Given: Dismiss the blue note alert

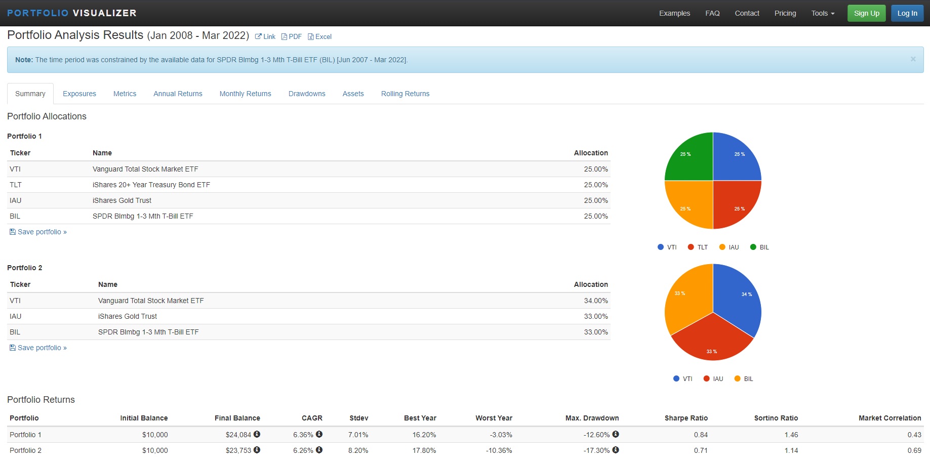Looking at the screenshot, I should [913, 59].
